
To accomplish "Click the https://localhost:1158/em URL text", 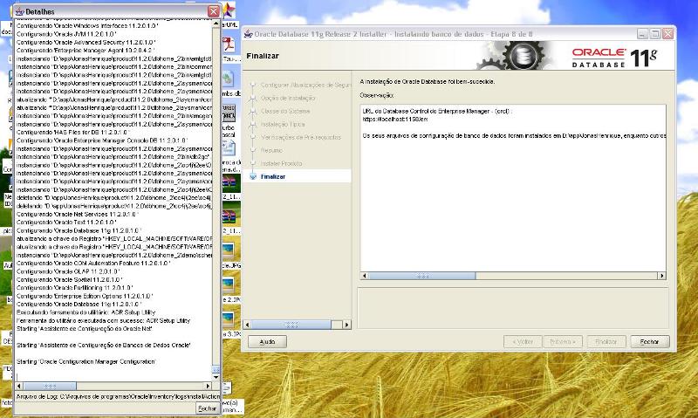I will 395,120.
